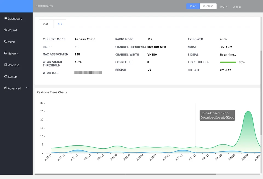Click the horizontal scrollbar at bottom
The image size is (263, 179).
125,174
